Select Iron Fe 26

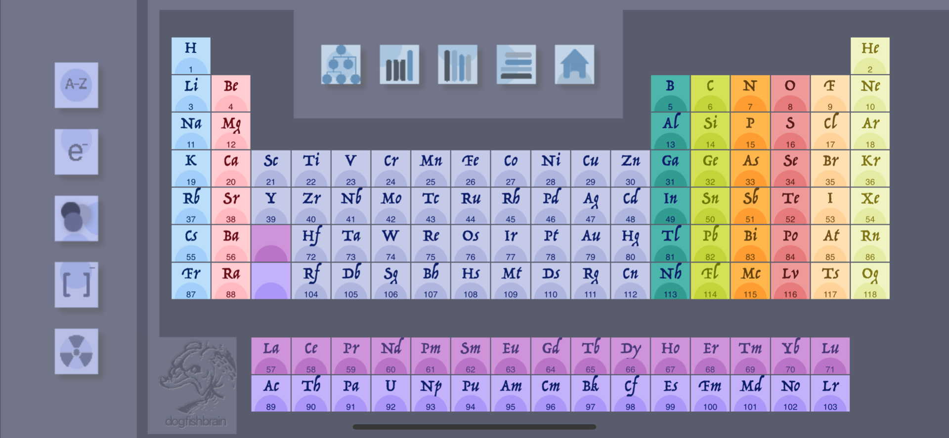[471, 168]
